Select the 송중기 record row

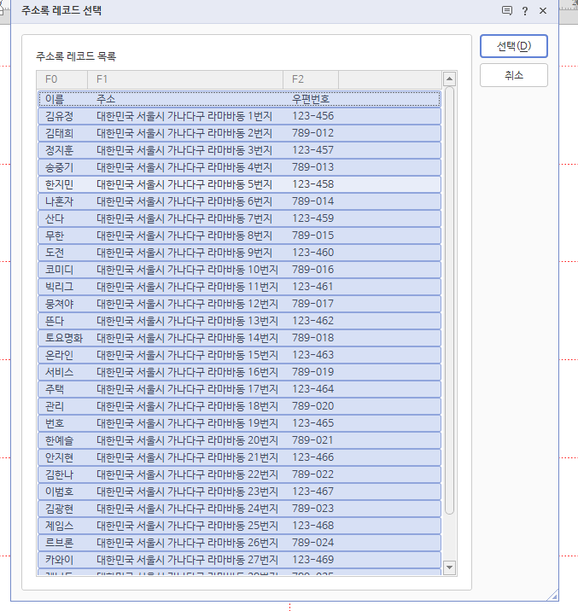[239, 167]
